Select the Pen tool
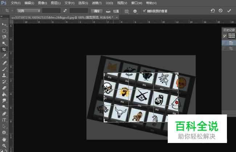236x152 pixels. (4, 114)
